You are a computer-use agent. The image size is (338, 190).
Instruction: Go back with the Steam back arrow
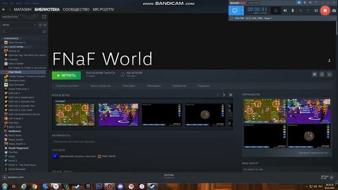pos(4,9)
